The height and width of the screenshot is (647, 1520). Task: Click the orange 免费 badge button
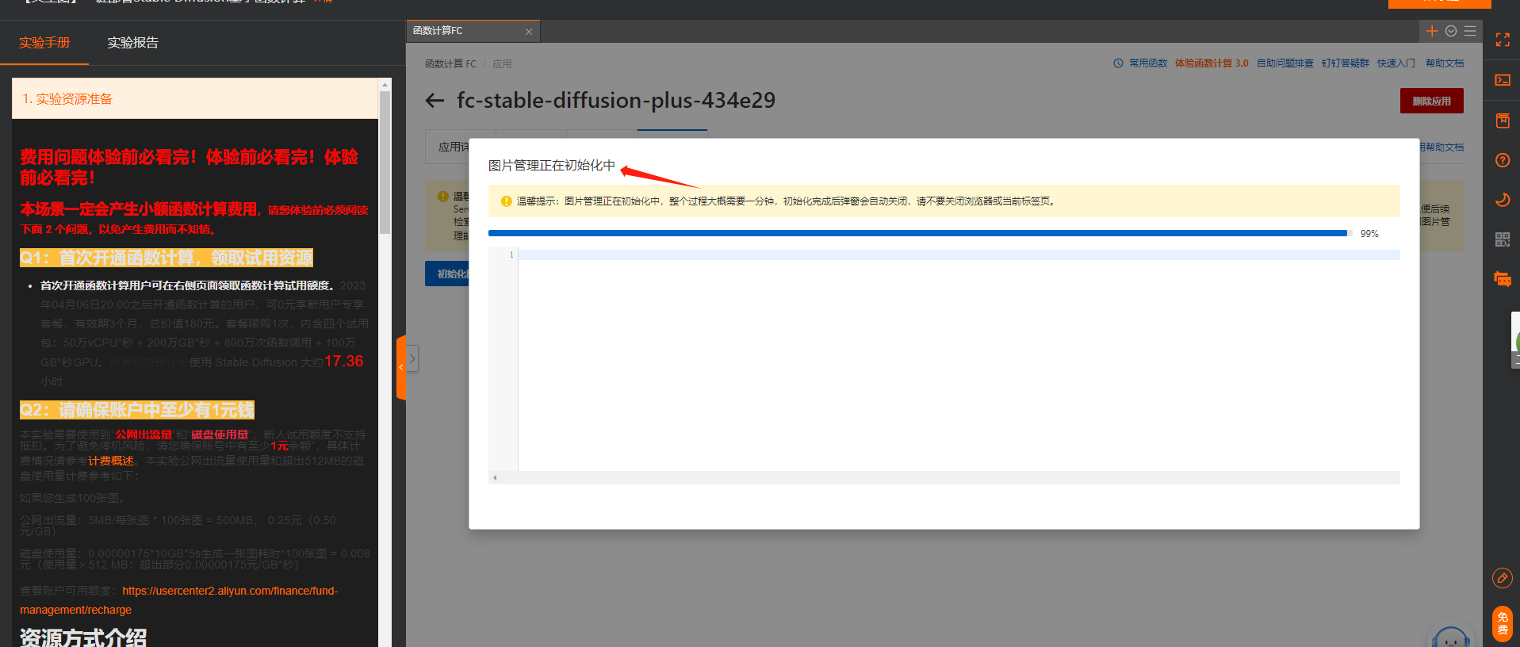point(1503,623)
